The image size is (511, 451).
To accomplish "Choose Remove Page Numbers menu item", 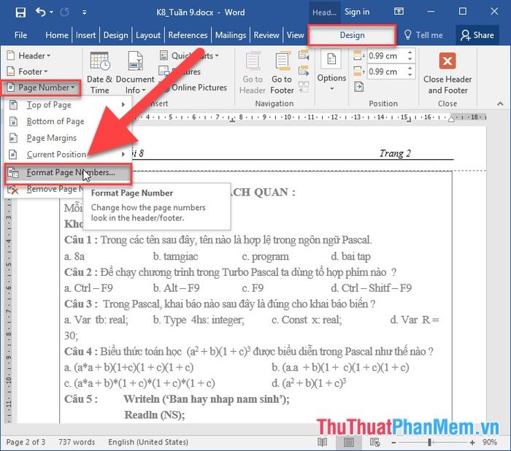I will point(45,189).
